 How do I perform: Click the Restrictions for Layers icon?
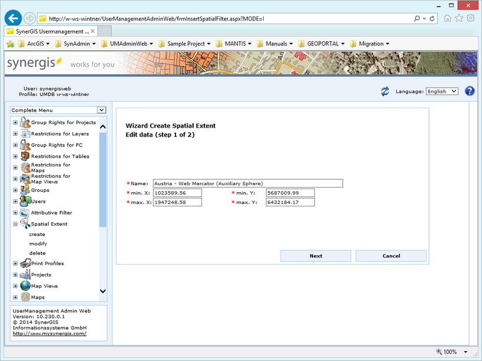25,133
